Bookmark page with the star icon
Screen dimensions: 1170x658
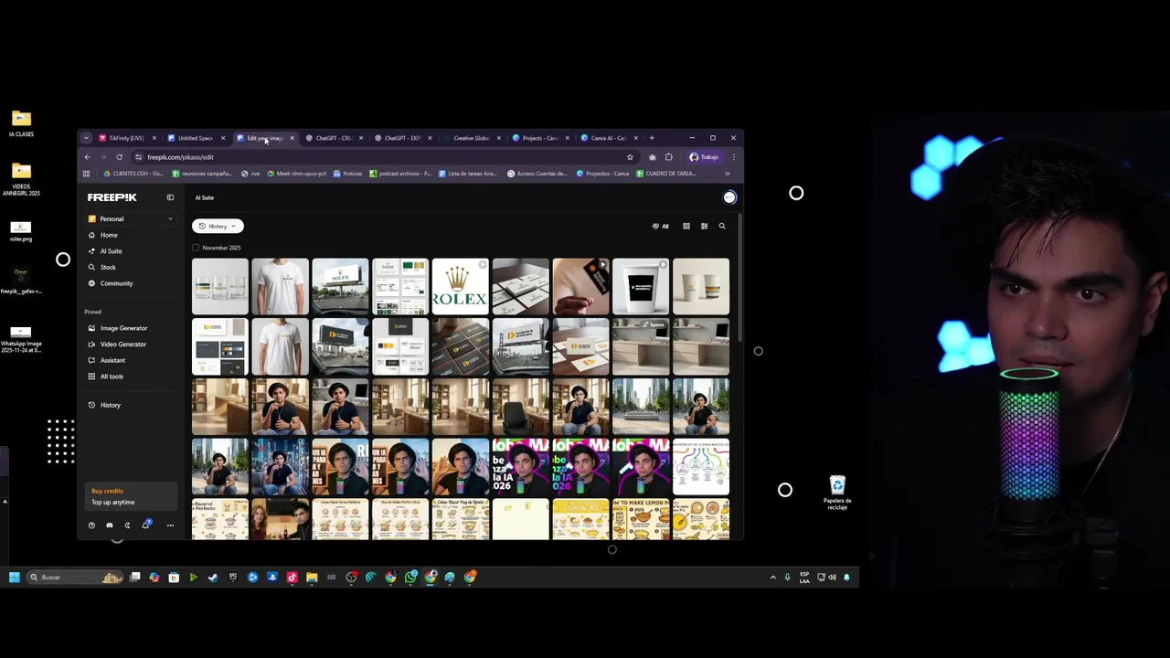(630, 157)
